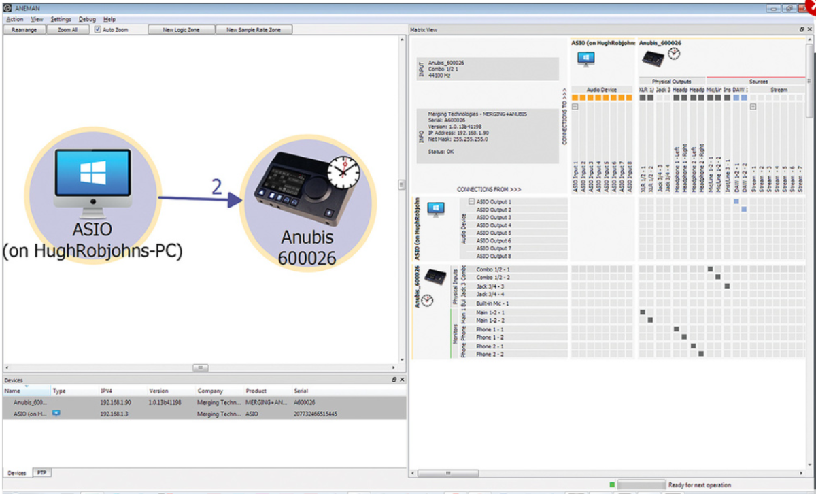816x494 pixels.
Task: Collapse the ASIO Input columns expander
Action: (575, 107)
